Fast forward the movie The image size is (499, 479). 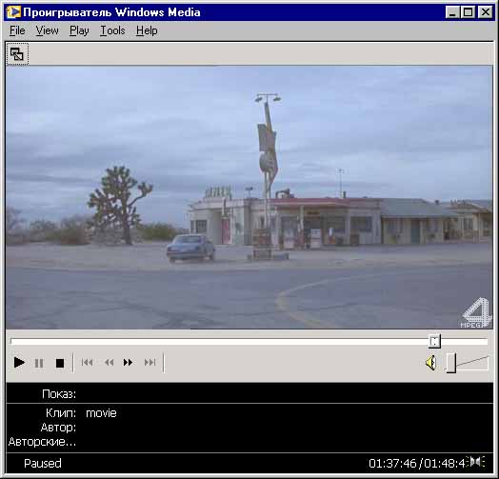128,363
